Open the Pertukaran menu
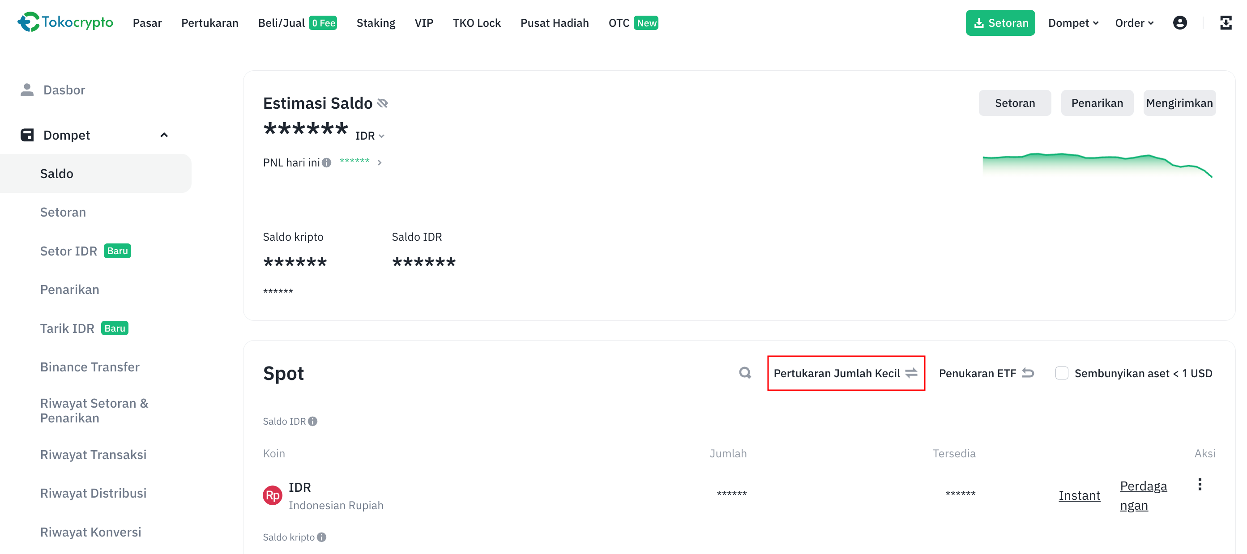1247x554 pixels. [x=209, y=23]
